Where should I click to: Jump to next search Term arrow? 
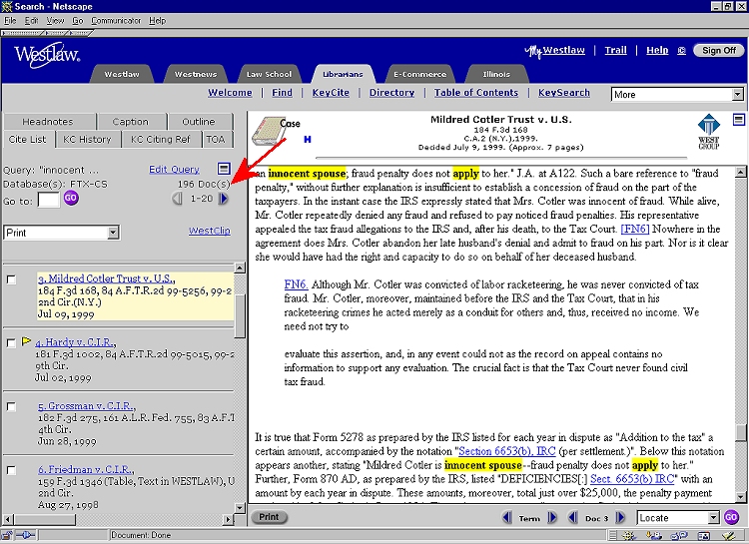551,517
